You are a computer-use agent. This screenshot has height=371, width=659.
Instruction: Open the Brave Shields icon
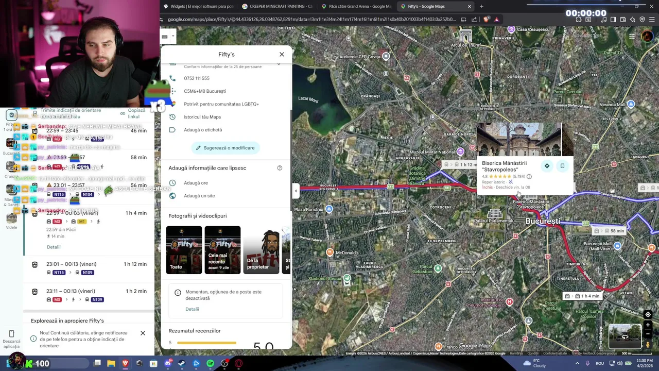pos(487,20)
